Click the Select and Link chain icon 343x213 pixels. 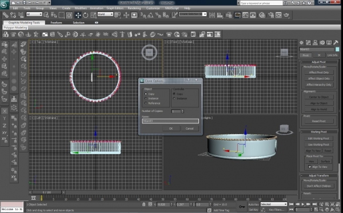6,15
